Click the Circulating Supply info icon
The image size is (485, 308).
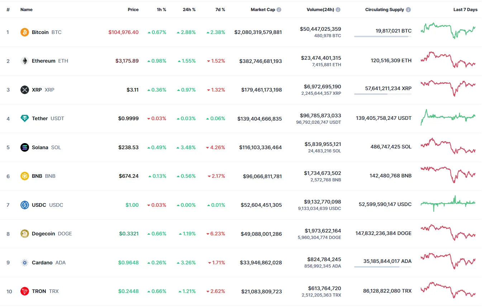pyautogui.click(x=408, y=10)
